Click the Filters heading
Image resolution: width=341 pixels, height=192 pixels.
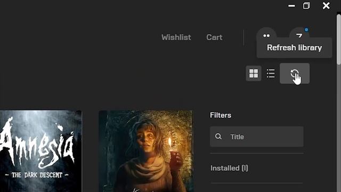(x=220, y=115)
